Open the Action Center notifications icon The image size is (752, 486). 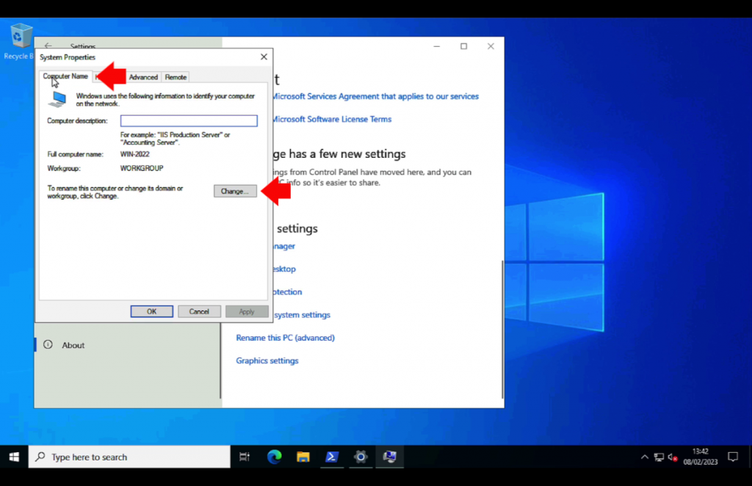click(733, 457)
